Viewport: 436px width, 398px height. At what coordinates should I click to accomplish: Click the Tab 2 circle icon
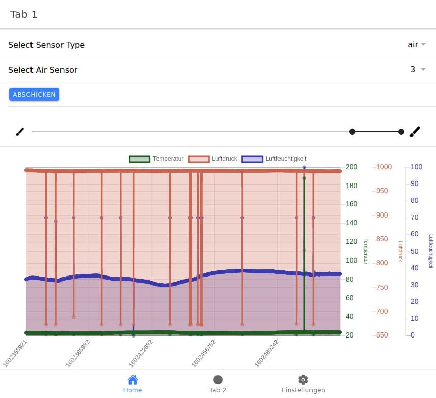217,379
